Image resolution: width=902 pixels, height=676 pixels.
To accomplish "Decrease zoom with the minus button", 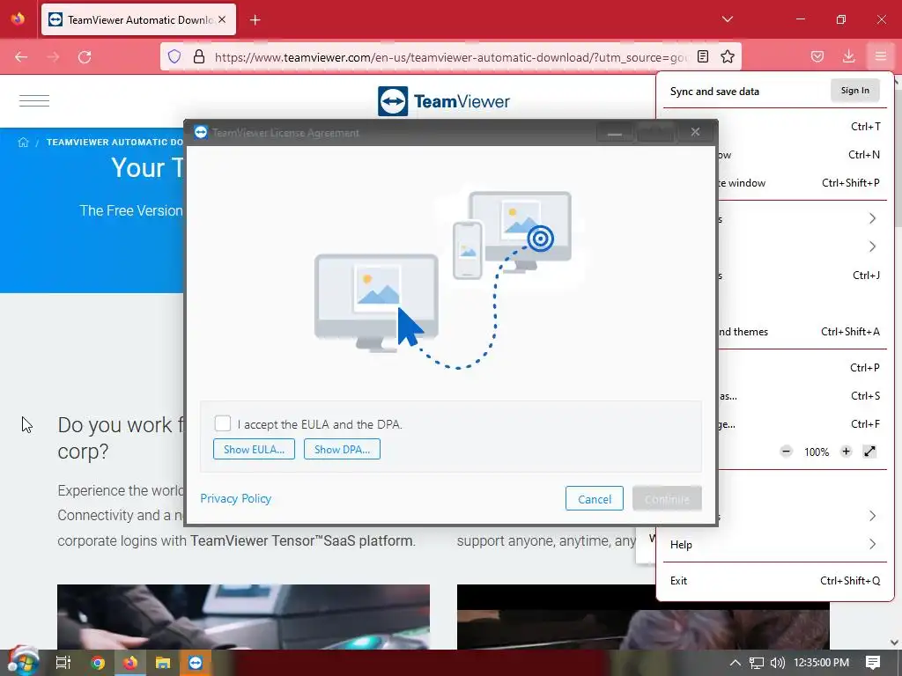I will click(787, 452).
